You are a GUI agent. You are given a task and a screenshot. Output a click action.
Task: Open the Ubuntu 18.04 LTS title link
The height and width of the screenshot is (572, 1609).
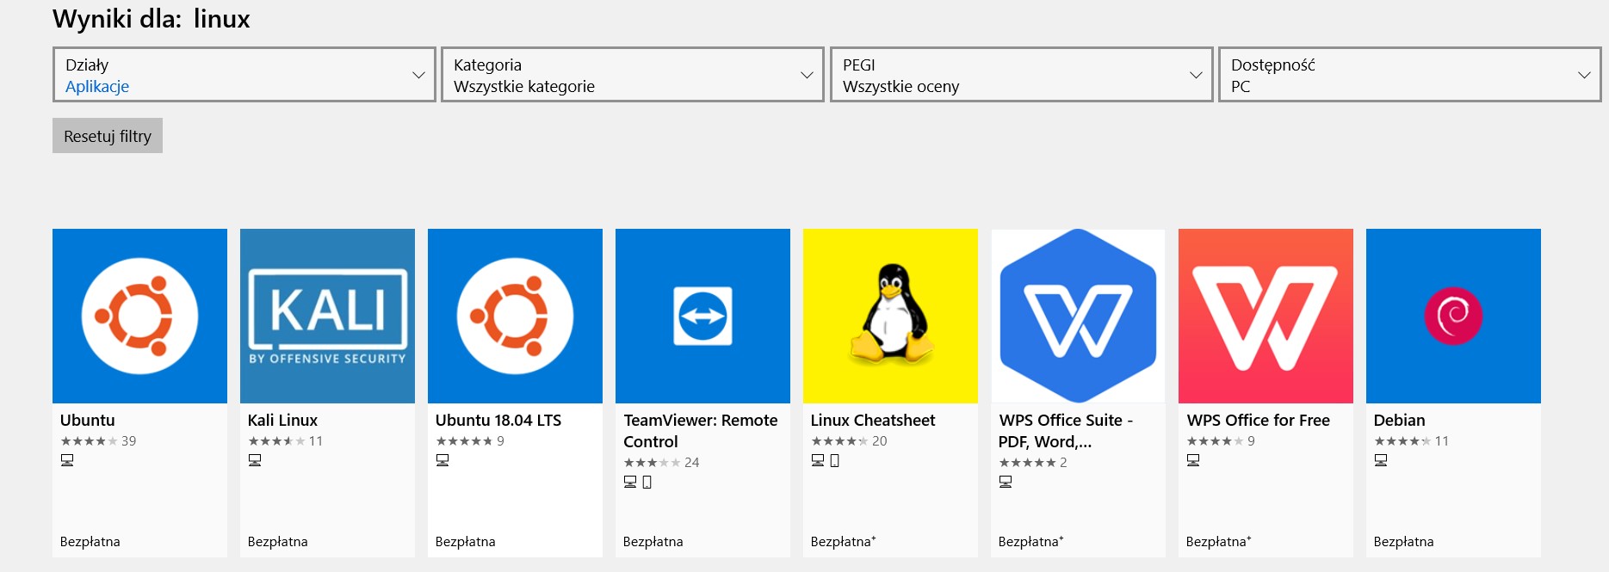click(x=498, y=420)
